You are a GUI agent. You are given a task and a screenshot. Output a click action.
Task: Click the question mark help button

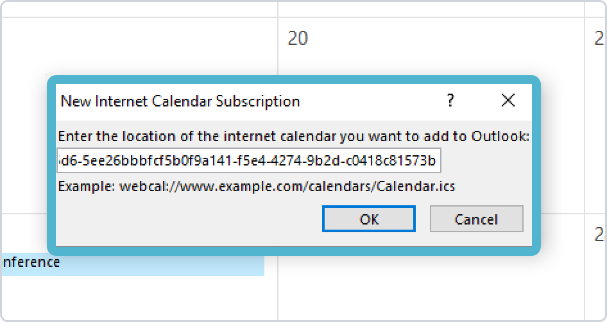[x=450, y=101]
